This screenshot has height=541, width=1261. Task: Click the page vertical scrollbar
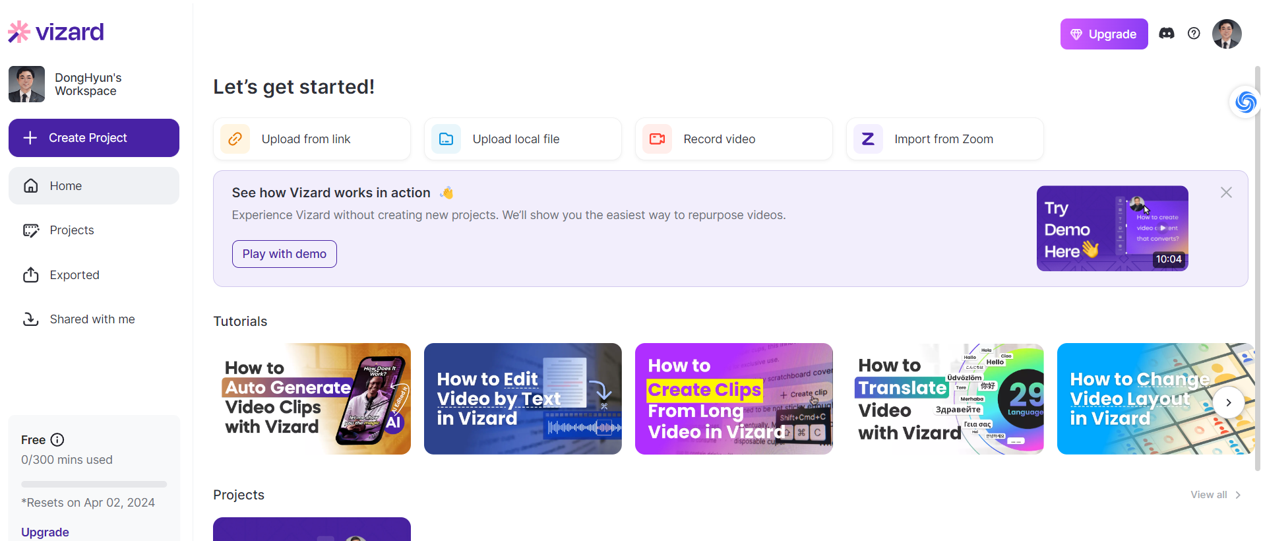tap(1257, 267)
